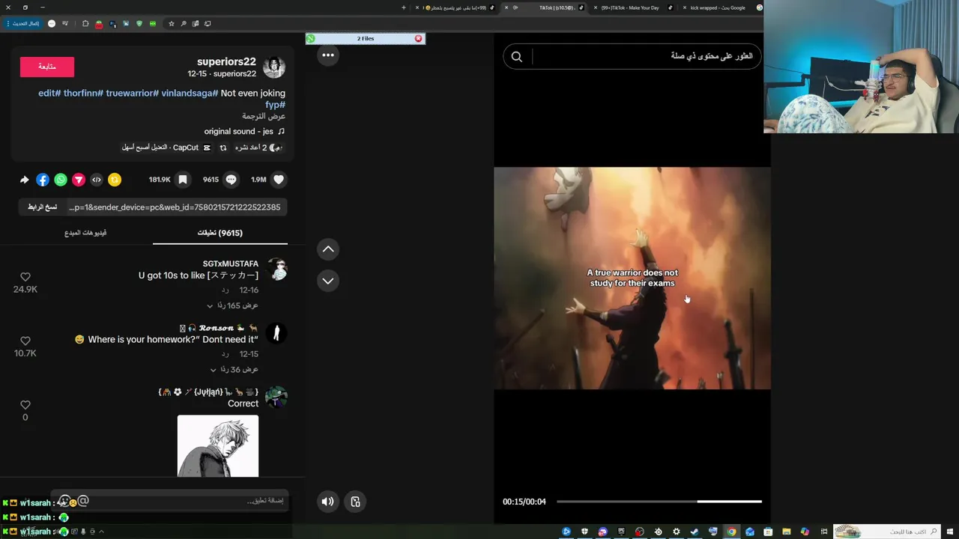Click reply under SGTxMUSTAFA's comment
The image size is (959, 539).
pyautogui.click(x=225, y=290)
